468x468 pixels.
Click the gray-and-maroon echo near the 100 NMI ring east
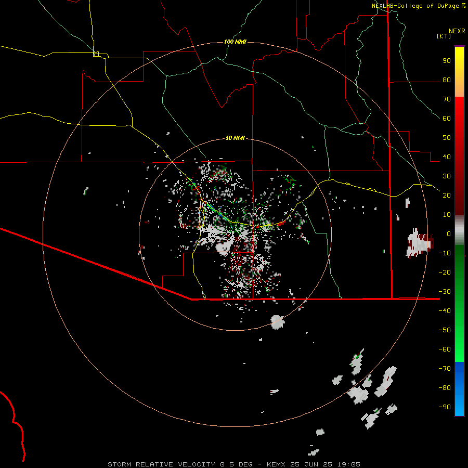pos(420,243)
